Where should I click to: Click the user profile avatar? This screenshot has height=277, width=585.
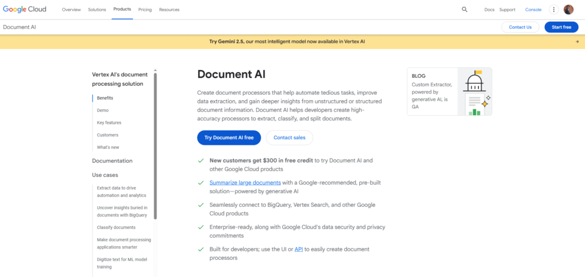click(568, 10)
